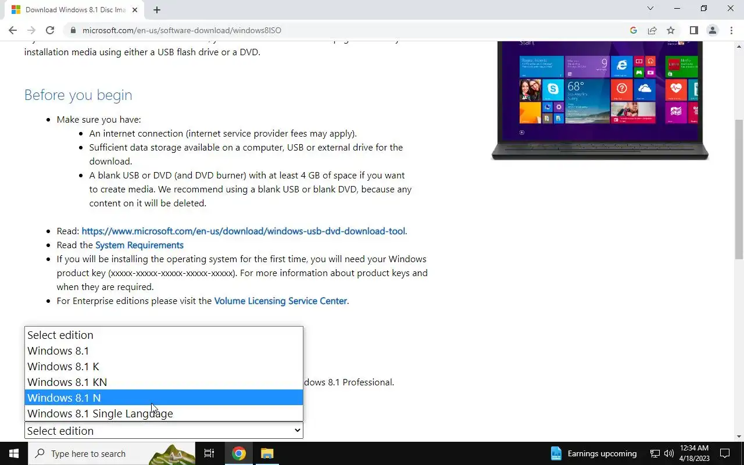Choose Windows 8.1 K edition
744x465 pixels.
point(164,367)
